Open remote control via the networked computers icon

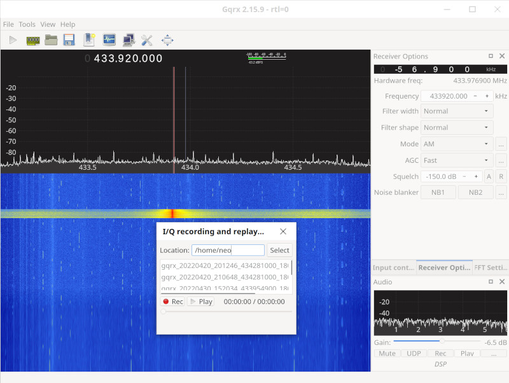coord(127,39)
